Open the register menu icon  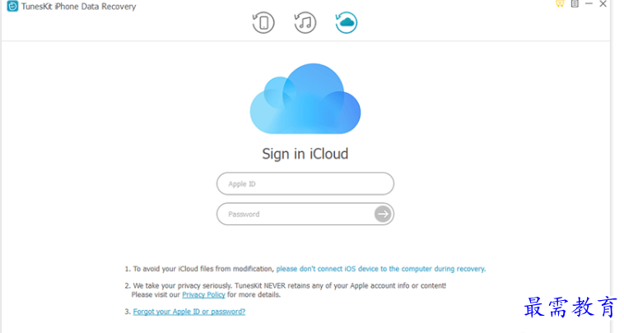575,4
